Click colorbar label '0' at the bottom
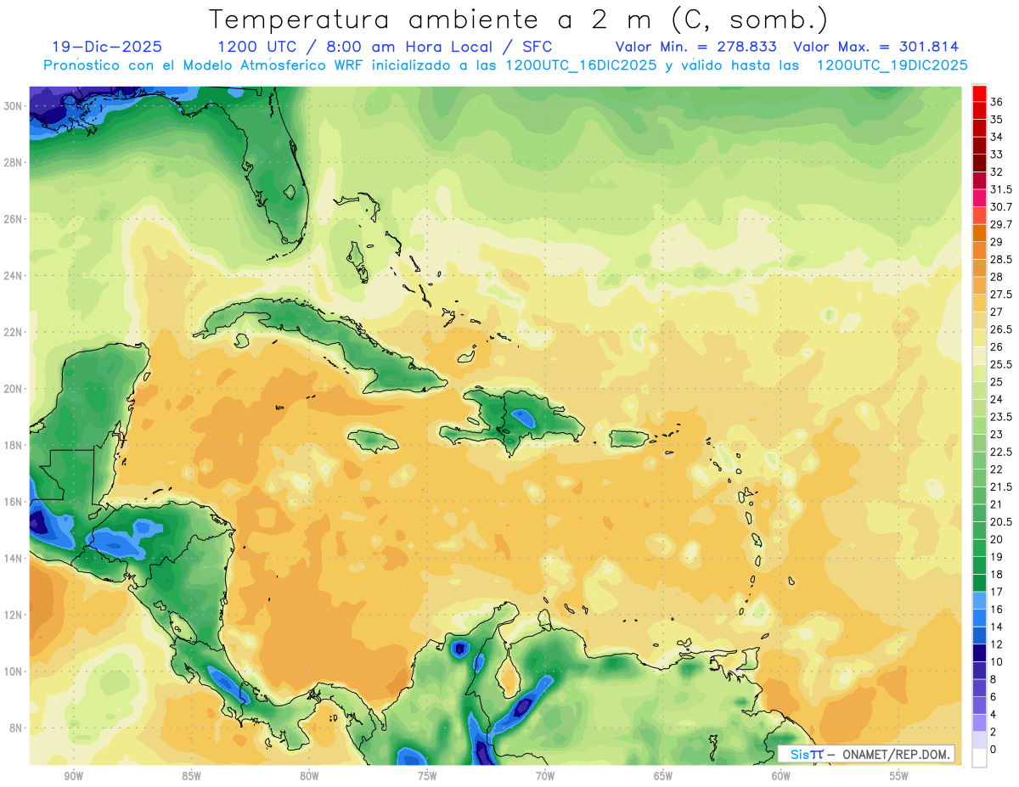Image resolution: width=1019 pixels, height=787 pixels. pos(994,750)
